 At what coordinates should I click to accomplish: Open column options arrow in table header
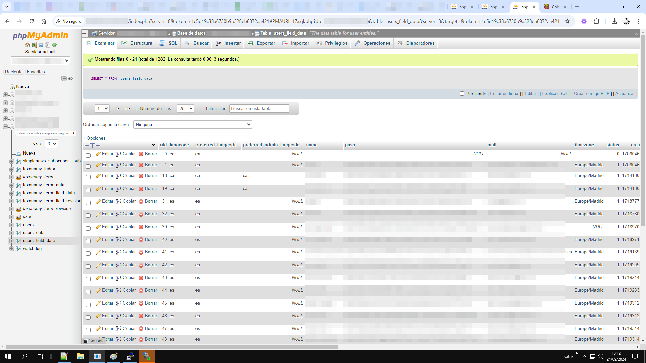click(x=153, y=145)
